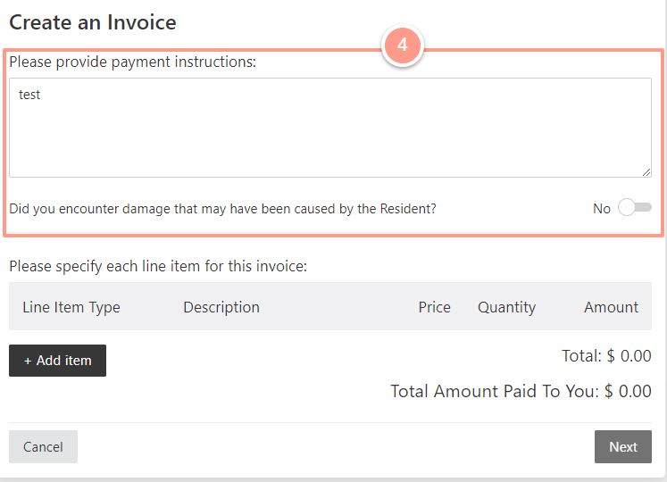
Task: Click the 'Create an Invoice' heading
Action: click(x=93, y=22)
